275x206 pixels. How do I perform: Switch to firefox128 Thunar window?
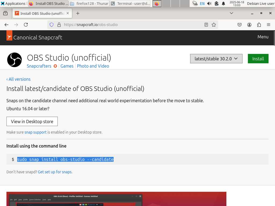click(x=89, y=3)
